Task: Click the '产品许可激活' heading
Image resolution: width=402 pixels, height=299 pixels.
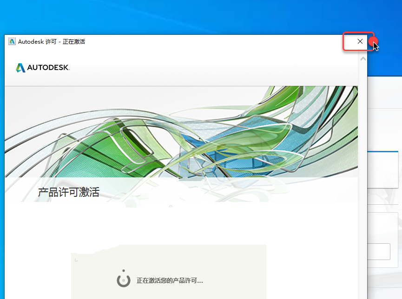Action: click(x=69, y=192)
